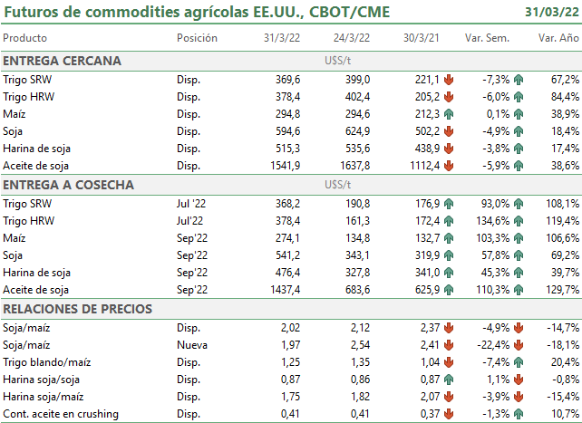This screenshot has width=582, height=423.
Task: Click the green arrow after Maíz Sep'22 103,3%
Action: pyautogui.click(x=519, y=238)
